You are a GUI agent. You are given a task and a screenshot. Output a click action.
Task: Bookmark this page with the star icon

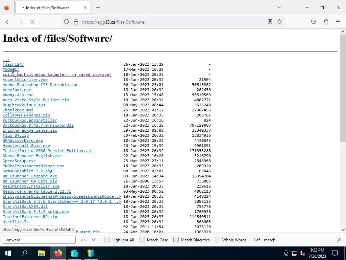click(279, 22)
